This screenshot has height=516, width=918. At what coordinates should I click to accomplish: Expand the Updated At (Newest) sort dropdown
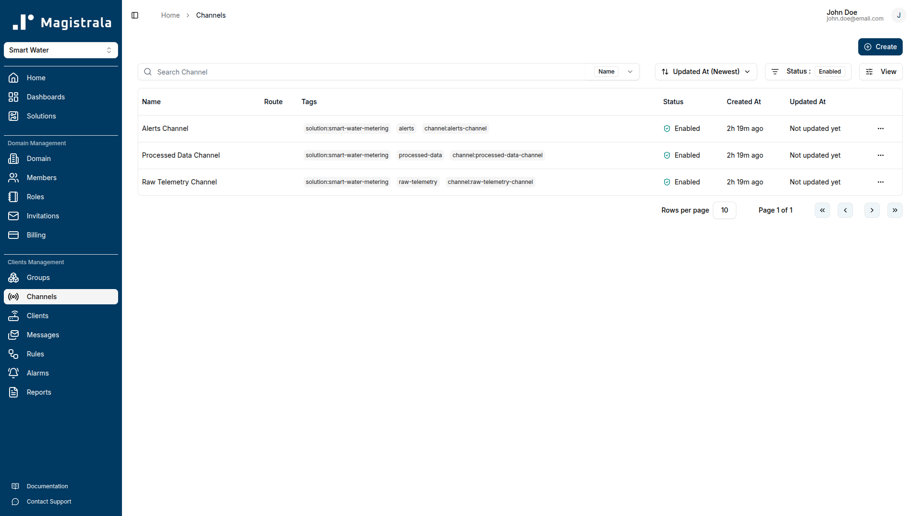click(x=706, y=71)
